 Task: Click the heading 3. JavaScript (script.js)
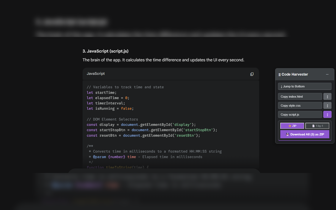pos(106,51)
